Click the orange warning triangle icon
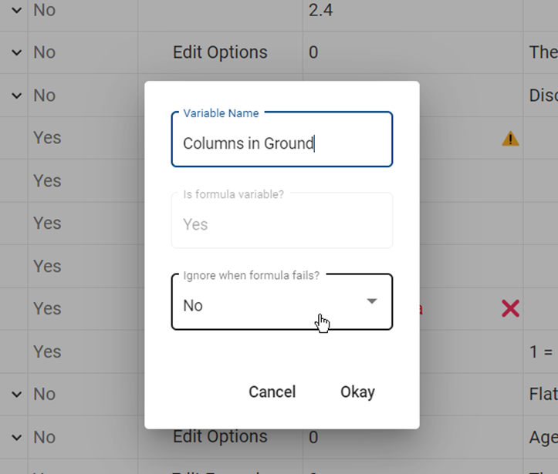The image size is (558, 474). (510, 139)
